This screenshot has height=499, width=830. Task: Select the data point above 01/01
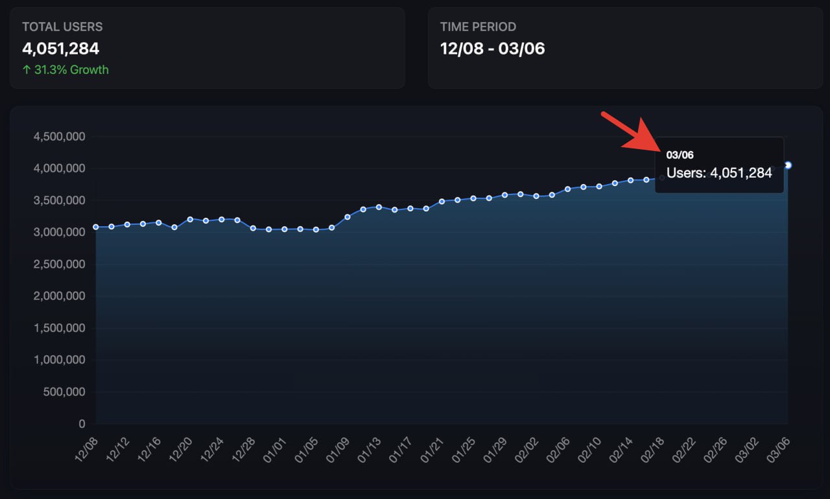pos(285,229)
